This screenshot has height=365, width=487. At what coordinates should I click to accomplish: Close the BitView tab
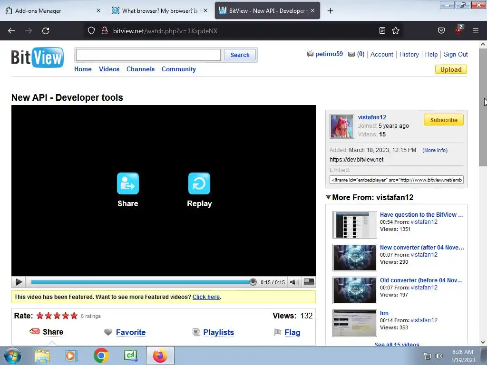312,10
